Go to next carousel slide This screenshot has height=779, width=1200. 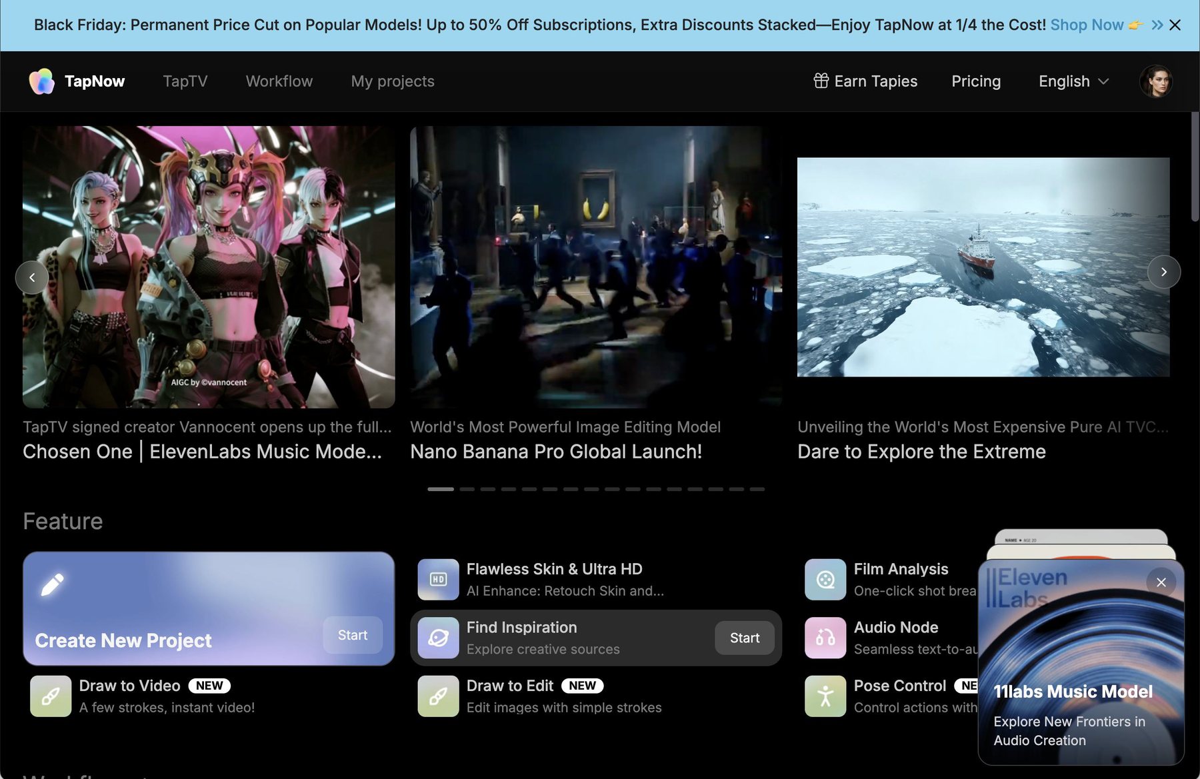pyautogui.click(x=1164, y=272)
